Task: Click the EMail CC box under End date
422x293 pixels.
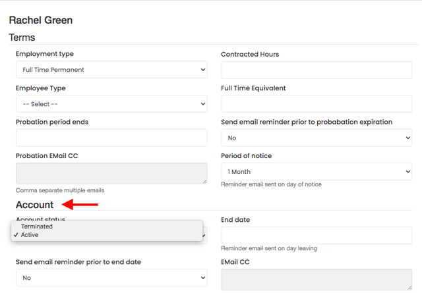Action: 316,279
